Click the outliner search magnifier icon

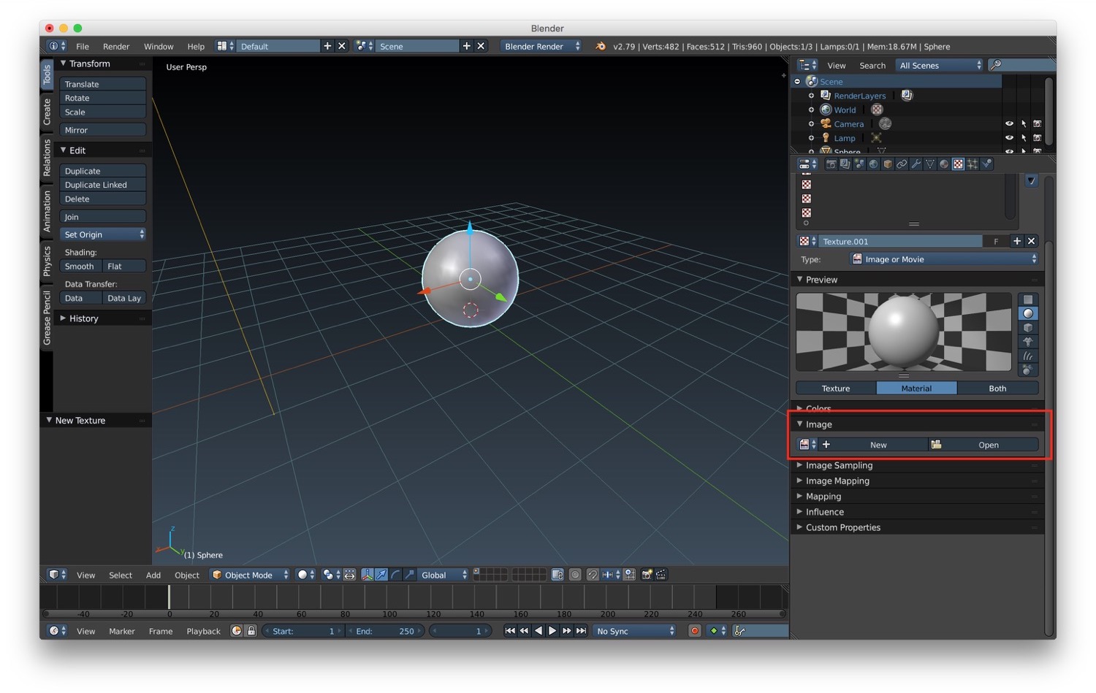[994, 65]
